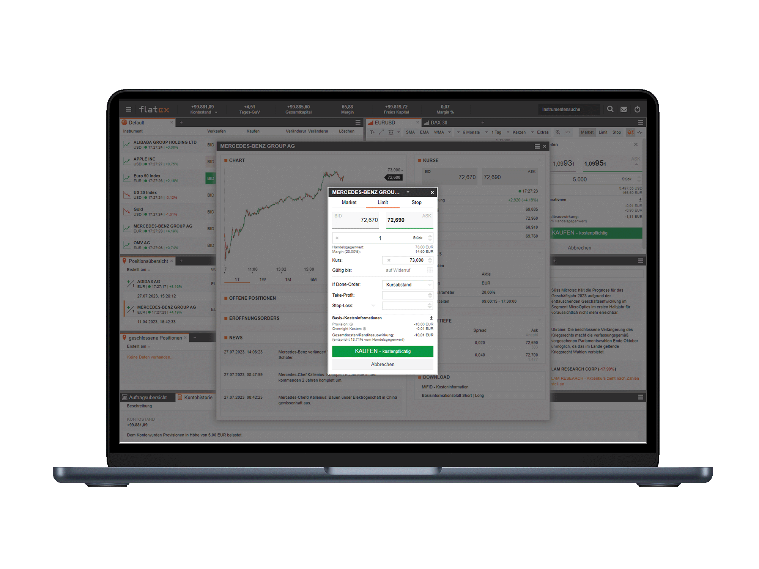Open the mail messages envelope icon
Image resolution: width=759 pixels, height=569 pixels.
(624, 109)
